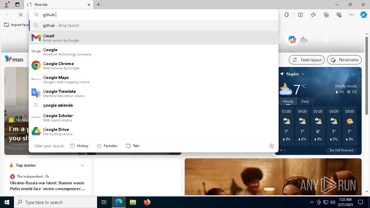Filter search by Favorites

click(107, 146)
